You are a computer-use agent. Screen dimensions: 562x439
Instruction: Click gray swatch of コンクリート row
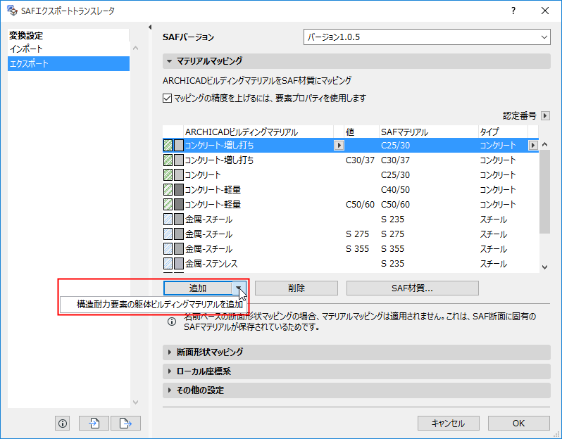[178, 174]
